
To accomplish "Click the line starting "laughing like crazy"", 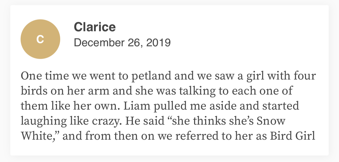I will pyautogui.click(x=153, y=121).
